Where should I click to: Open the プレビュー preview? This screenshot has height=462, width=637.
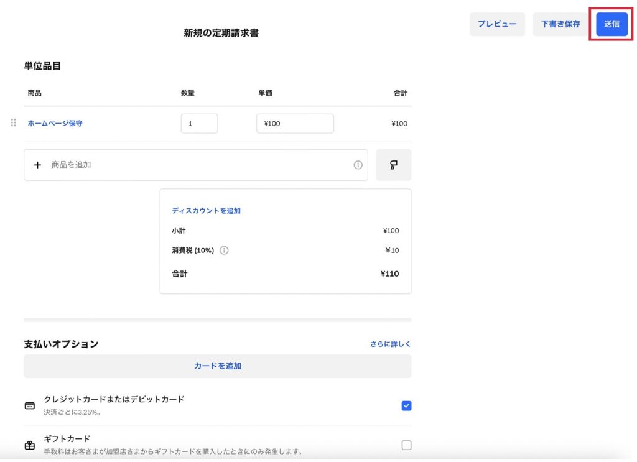497,24
